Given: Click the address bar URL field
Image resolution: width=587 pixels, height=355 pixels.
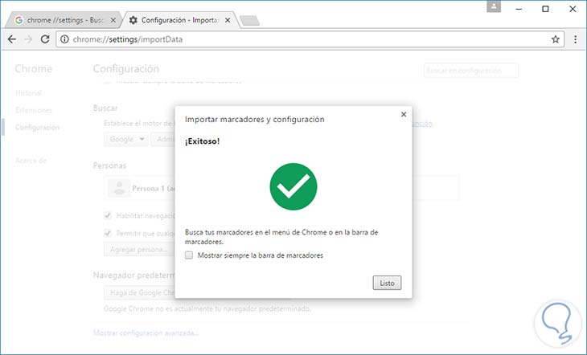Looking at the screenshot, I should 310,39.
